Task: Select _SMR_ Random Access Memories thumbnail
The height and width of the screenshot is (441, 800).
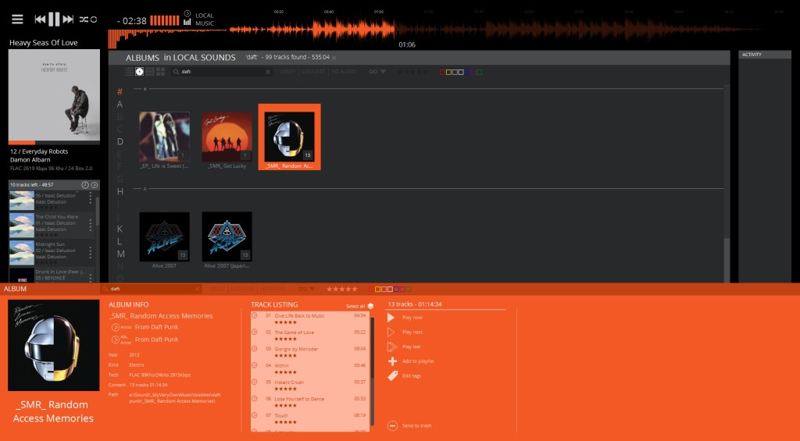Action: pyautogui.click(x=289, y=137)
